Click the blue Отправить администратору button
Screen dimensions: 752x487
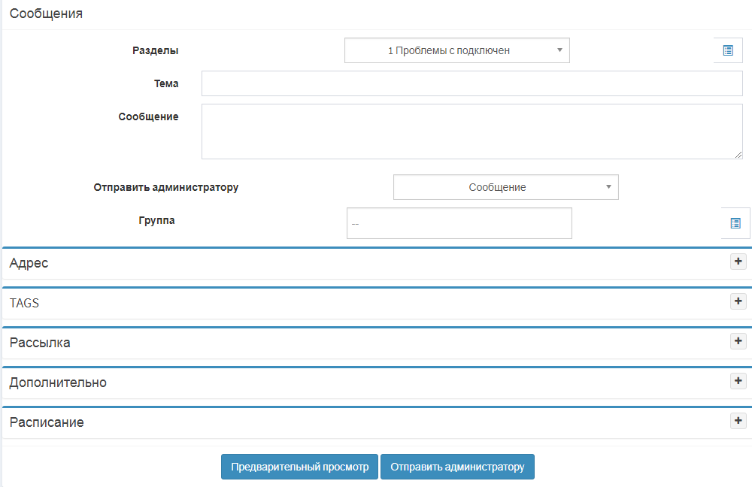pyautogui.click(x=457, y=467)
